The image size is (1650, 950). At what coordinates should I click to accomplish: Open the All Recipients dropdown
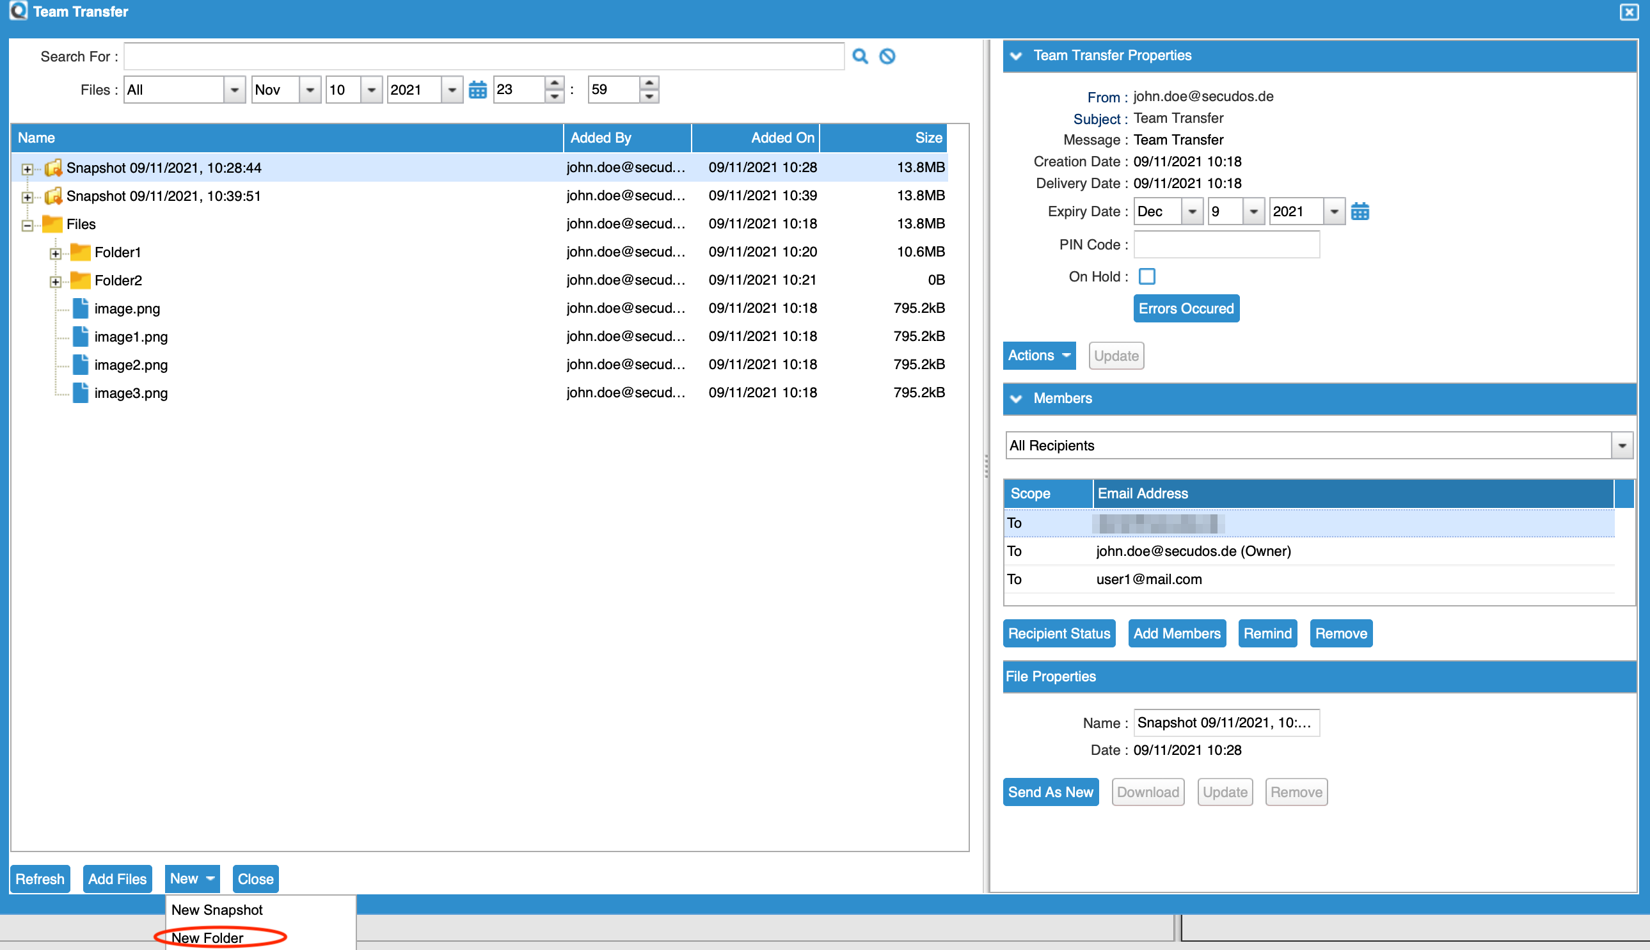pyautogui.click(x=1621, y=446)
